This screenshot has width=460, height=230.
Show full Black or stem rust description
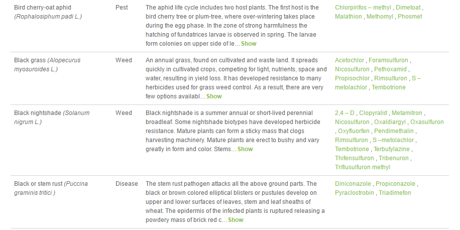tap(236, 220)
